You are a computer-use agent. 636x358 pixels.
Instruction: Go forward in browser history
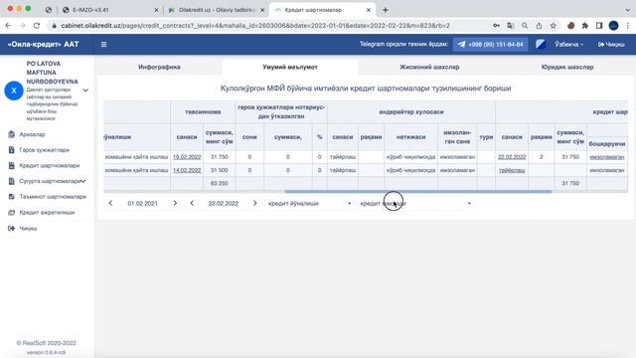pos(22,26)
